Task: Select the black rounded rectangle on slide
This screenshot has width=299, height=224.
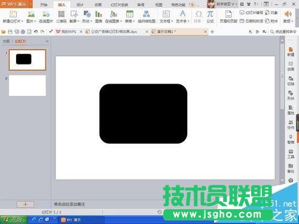Action: 143,113
